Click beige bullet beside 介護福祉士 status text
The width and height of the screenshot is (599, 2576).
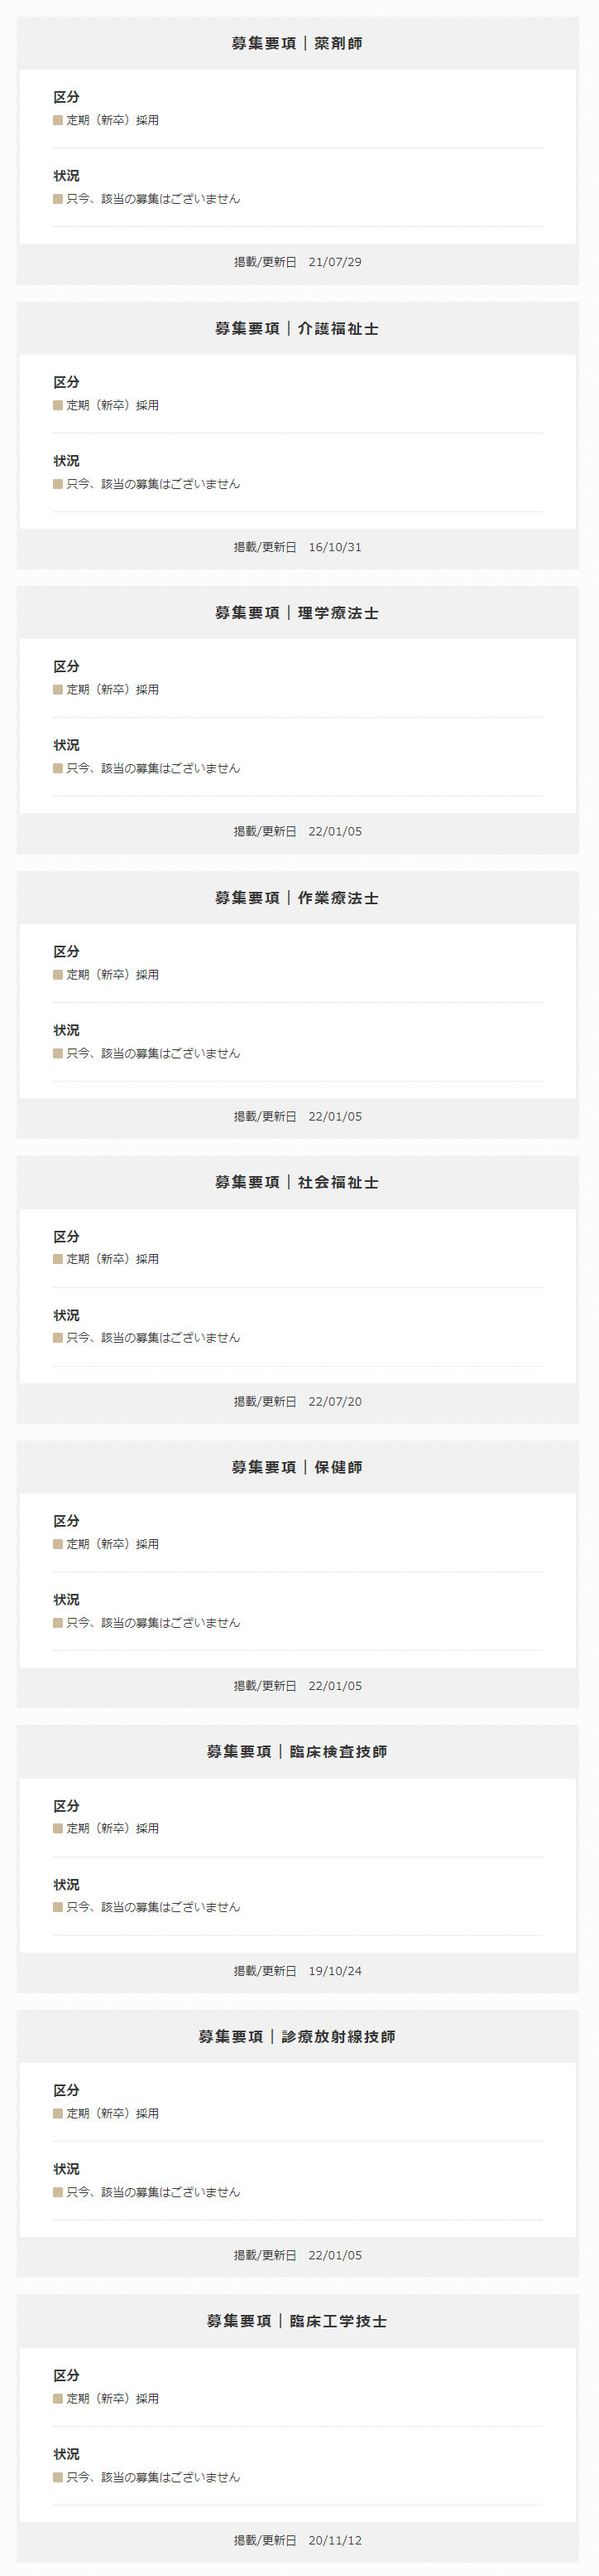tap(58, 484)
